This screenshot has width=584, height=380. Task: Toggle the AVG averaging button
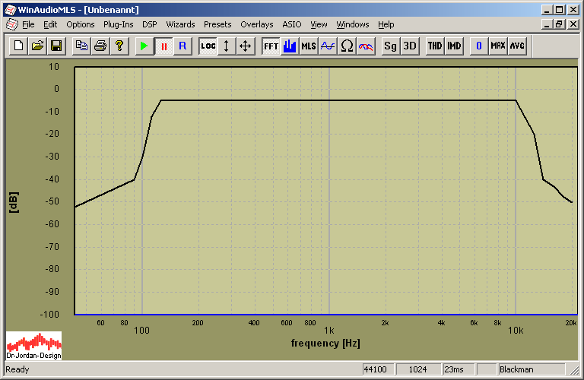click(x=517, y=46)
